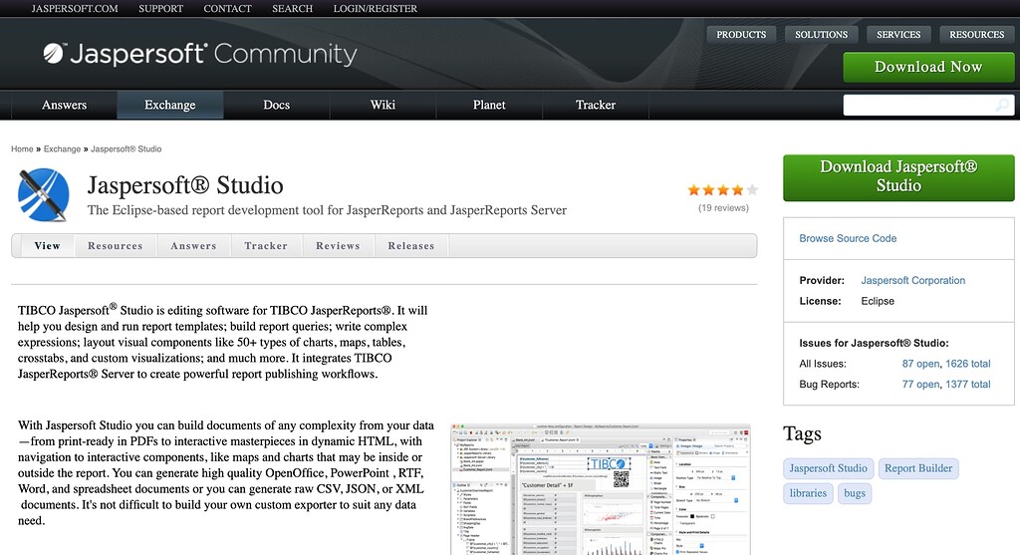Open the SERVICES menu
1020x555 pixels.
click(x=898, y=35)
